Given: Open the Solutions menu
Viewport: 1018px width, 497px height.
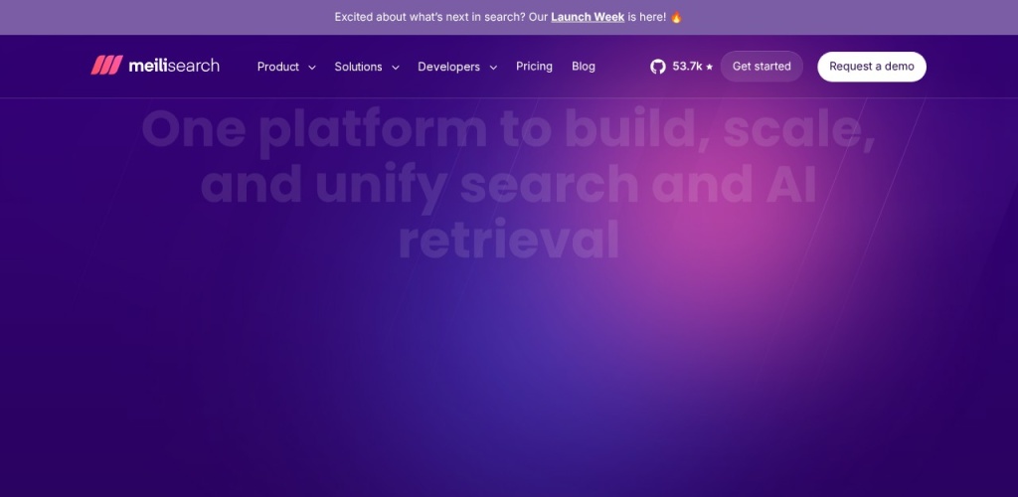Looking at the screenshot, I should (358, 67).
